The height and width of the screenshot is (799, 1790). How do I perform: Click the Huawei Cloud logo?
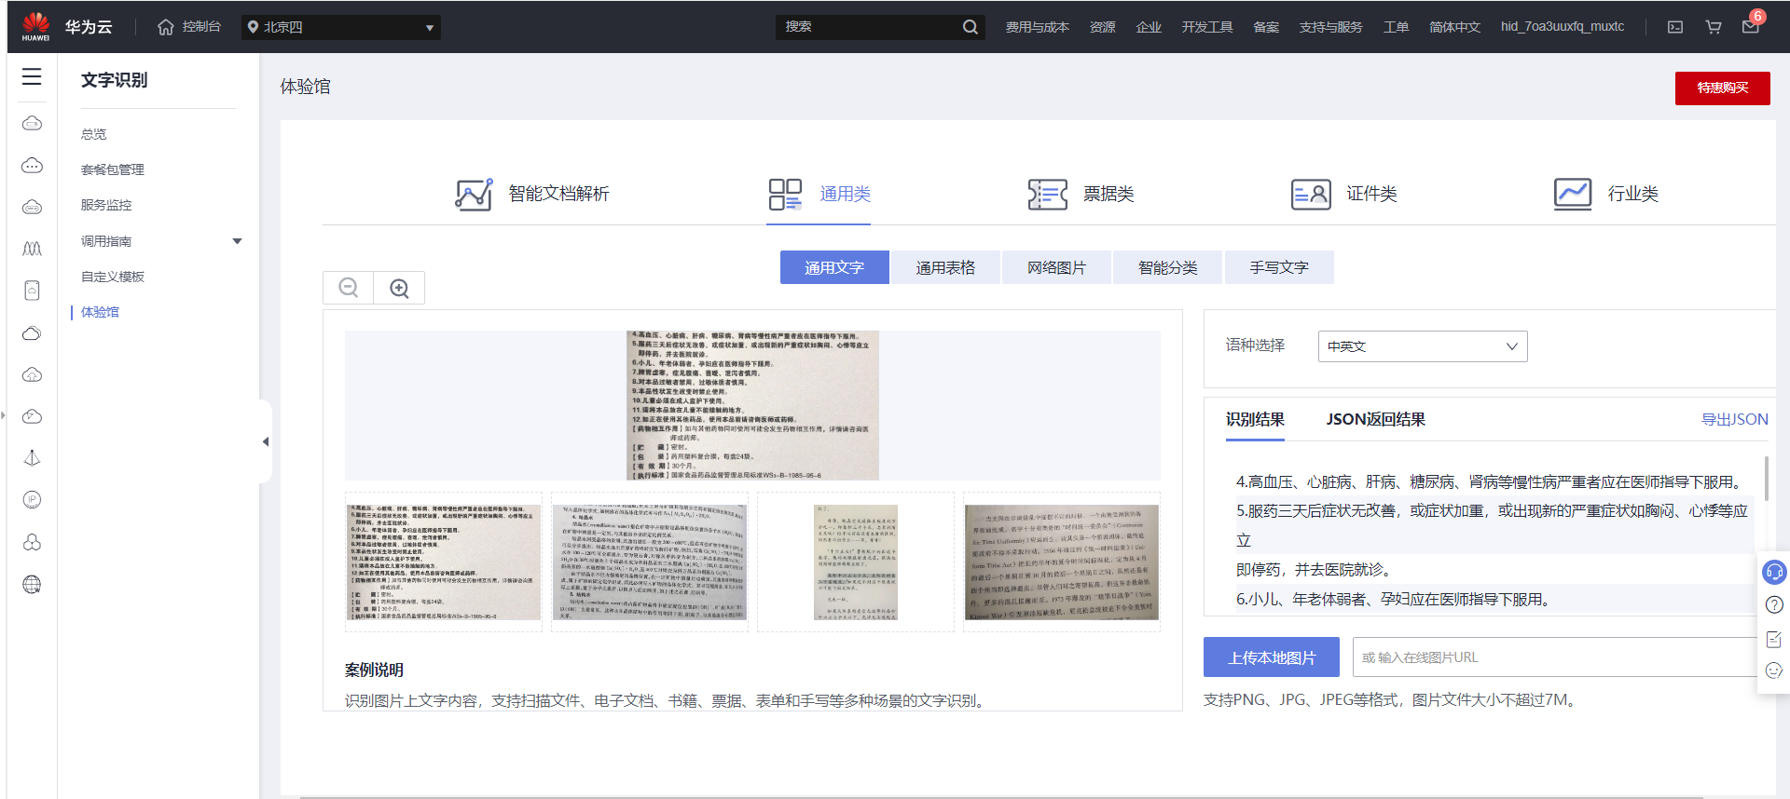(x=66, y=26)
